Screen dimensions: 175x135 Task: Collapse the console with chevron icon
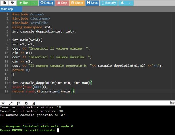pos(3,103)
